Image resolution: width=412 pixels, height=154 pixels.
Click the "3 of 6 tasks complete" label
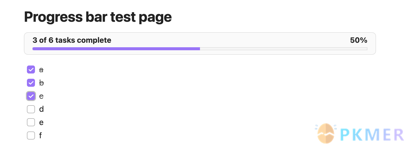(x=72, y=40)
